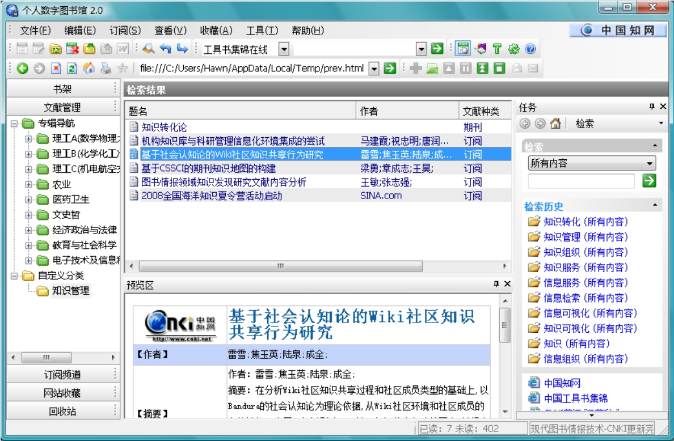The width and height of the screenshot is (674, 441).
Task: Open search history 信息可视化 (所有内容)
Action: tap(590, 313)
